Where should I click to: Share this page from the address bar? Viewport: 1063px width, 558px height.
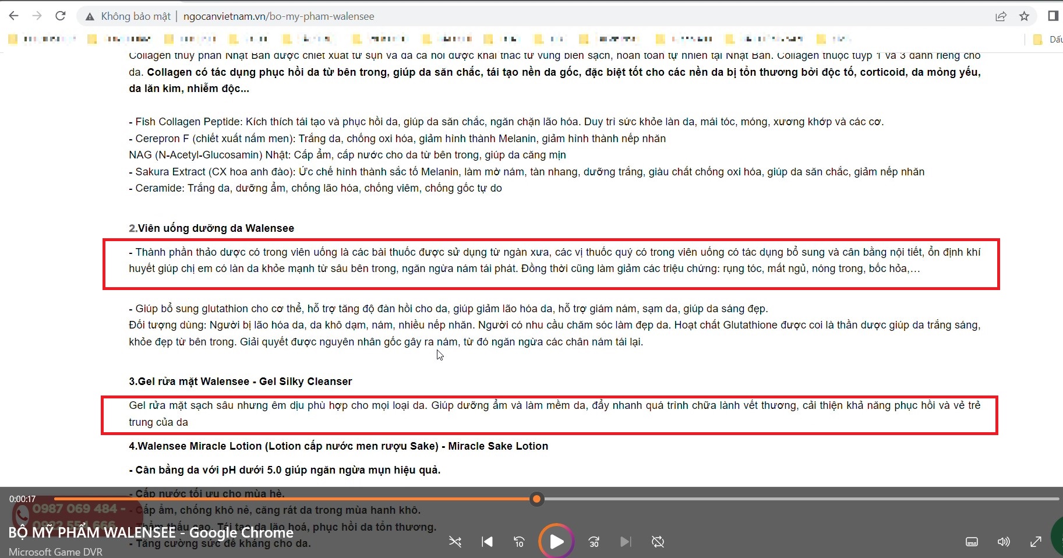coord(1001,16)
